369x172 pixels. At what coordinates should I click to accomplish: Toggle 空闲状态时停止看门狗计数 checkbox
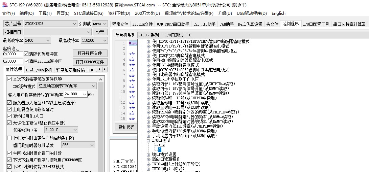(9, 153)
